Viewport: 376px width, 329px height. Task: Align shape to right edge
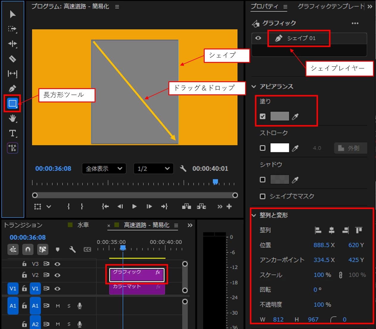(x=345, y=230)
